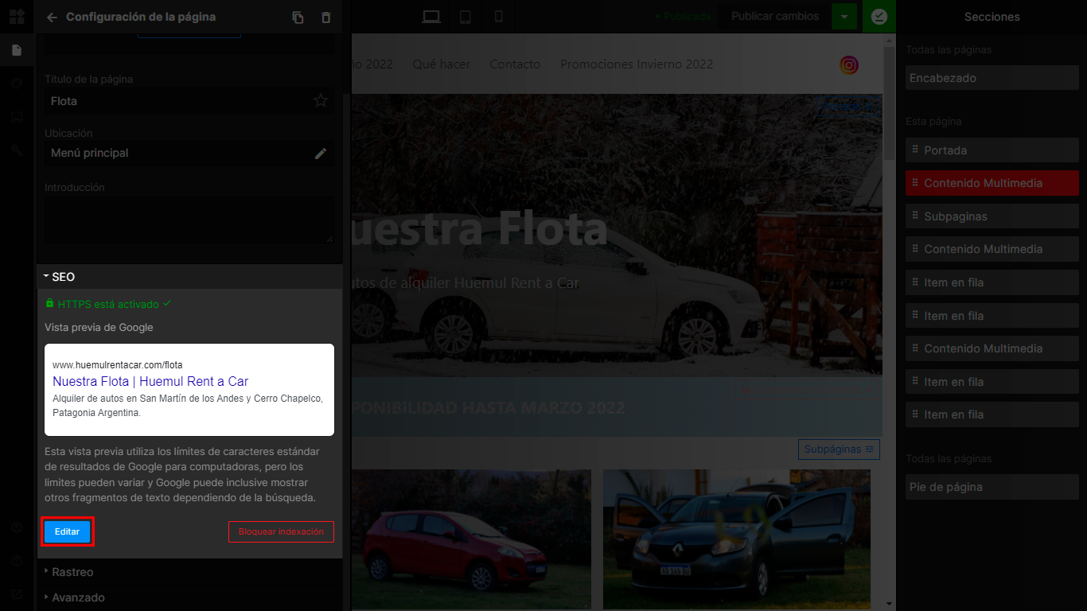Viewport: 1087px width, 611px height.
Task: Click the back arrow in Configuración de la página
Action: [53, 17]
